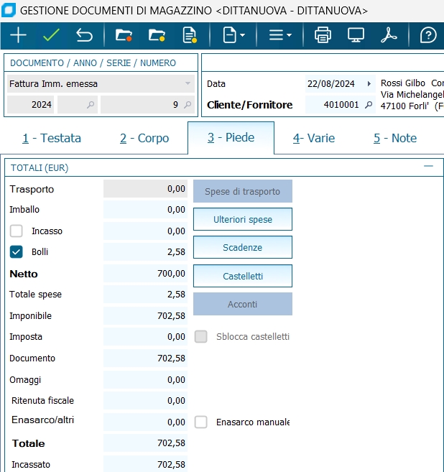Enable the Incasso checkbox
This screenshot has height=472, width=444.
pos(17,231)
